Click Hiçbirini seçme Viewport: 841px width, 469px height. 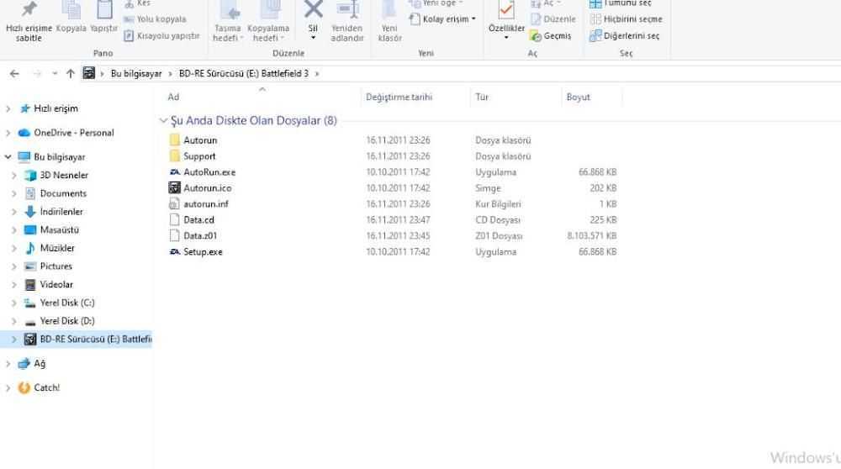click(x=626, y=19)
